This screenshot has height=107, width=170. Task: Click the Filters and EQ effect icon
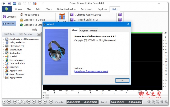pyautogui.click(x=7, y=46)
